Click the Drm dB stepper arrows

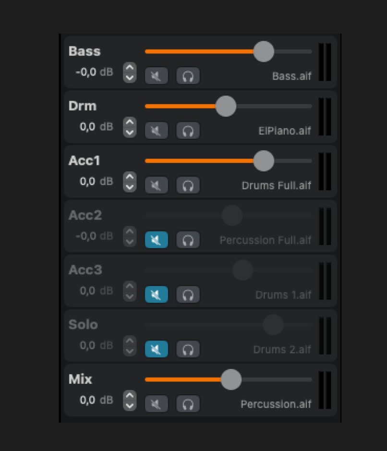pos(130,127)
